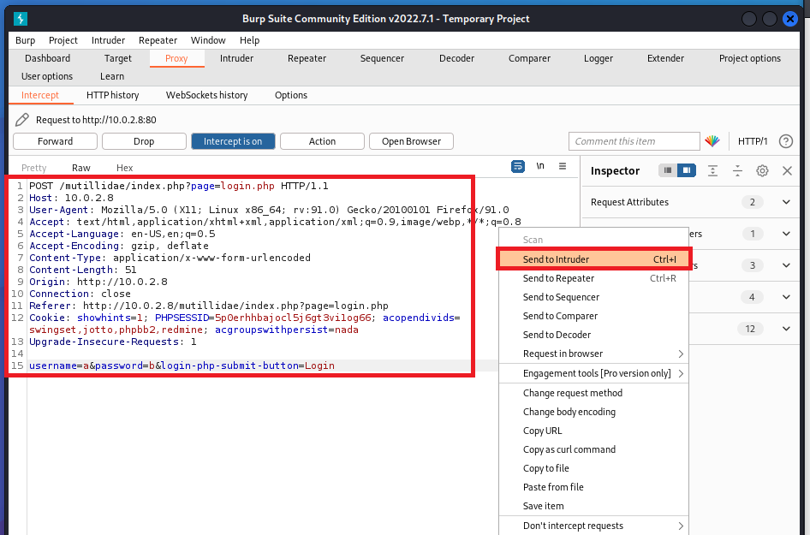
Task: Click the Open Browser button
Action: (411, 141)
